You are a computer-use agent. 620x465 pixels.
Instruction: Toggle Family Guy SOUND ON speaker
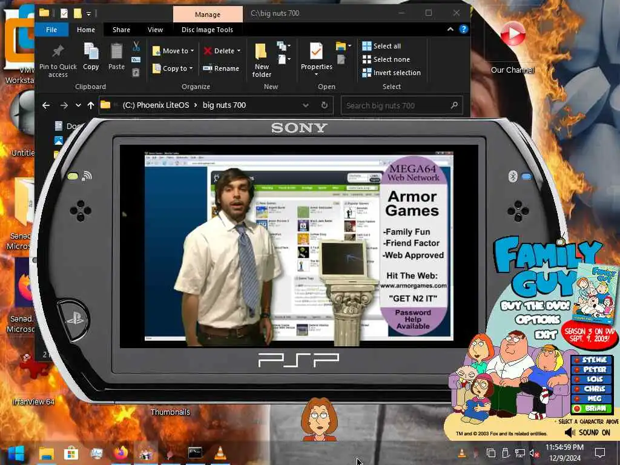(587, 432)
